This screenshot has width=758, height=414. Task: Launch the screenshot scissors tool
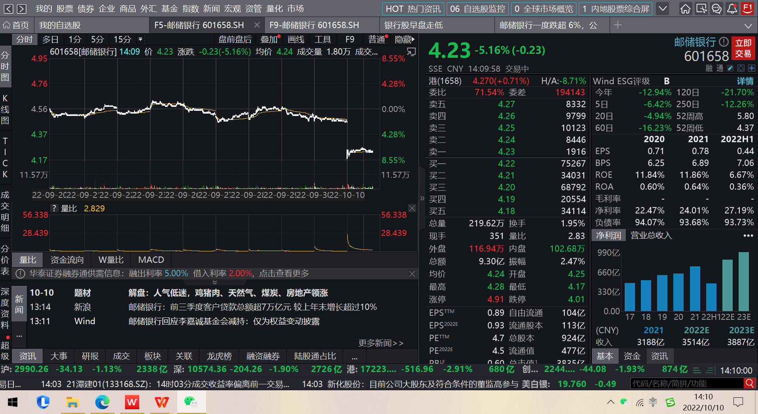pyautogui.click(x=701, y=9)
